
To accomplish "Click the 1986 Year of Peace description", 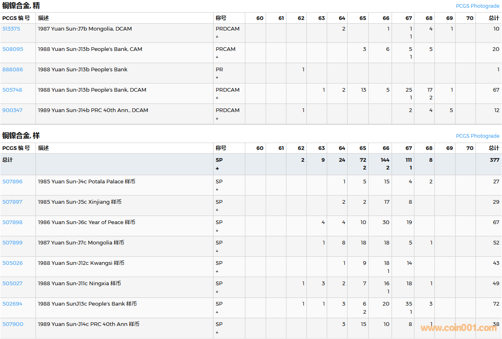I will [86, 222].
